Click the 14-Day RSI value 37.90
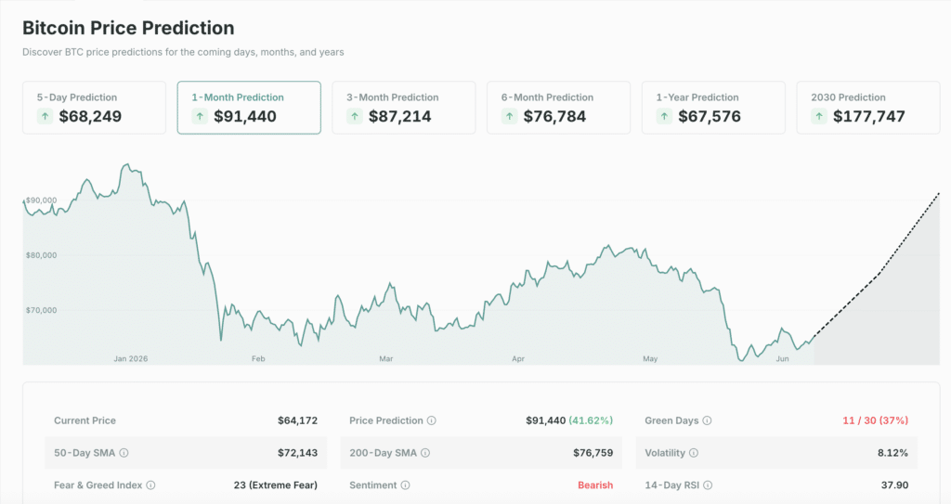The image size is (951, 504). click(894, 485)
